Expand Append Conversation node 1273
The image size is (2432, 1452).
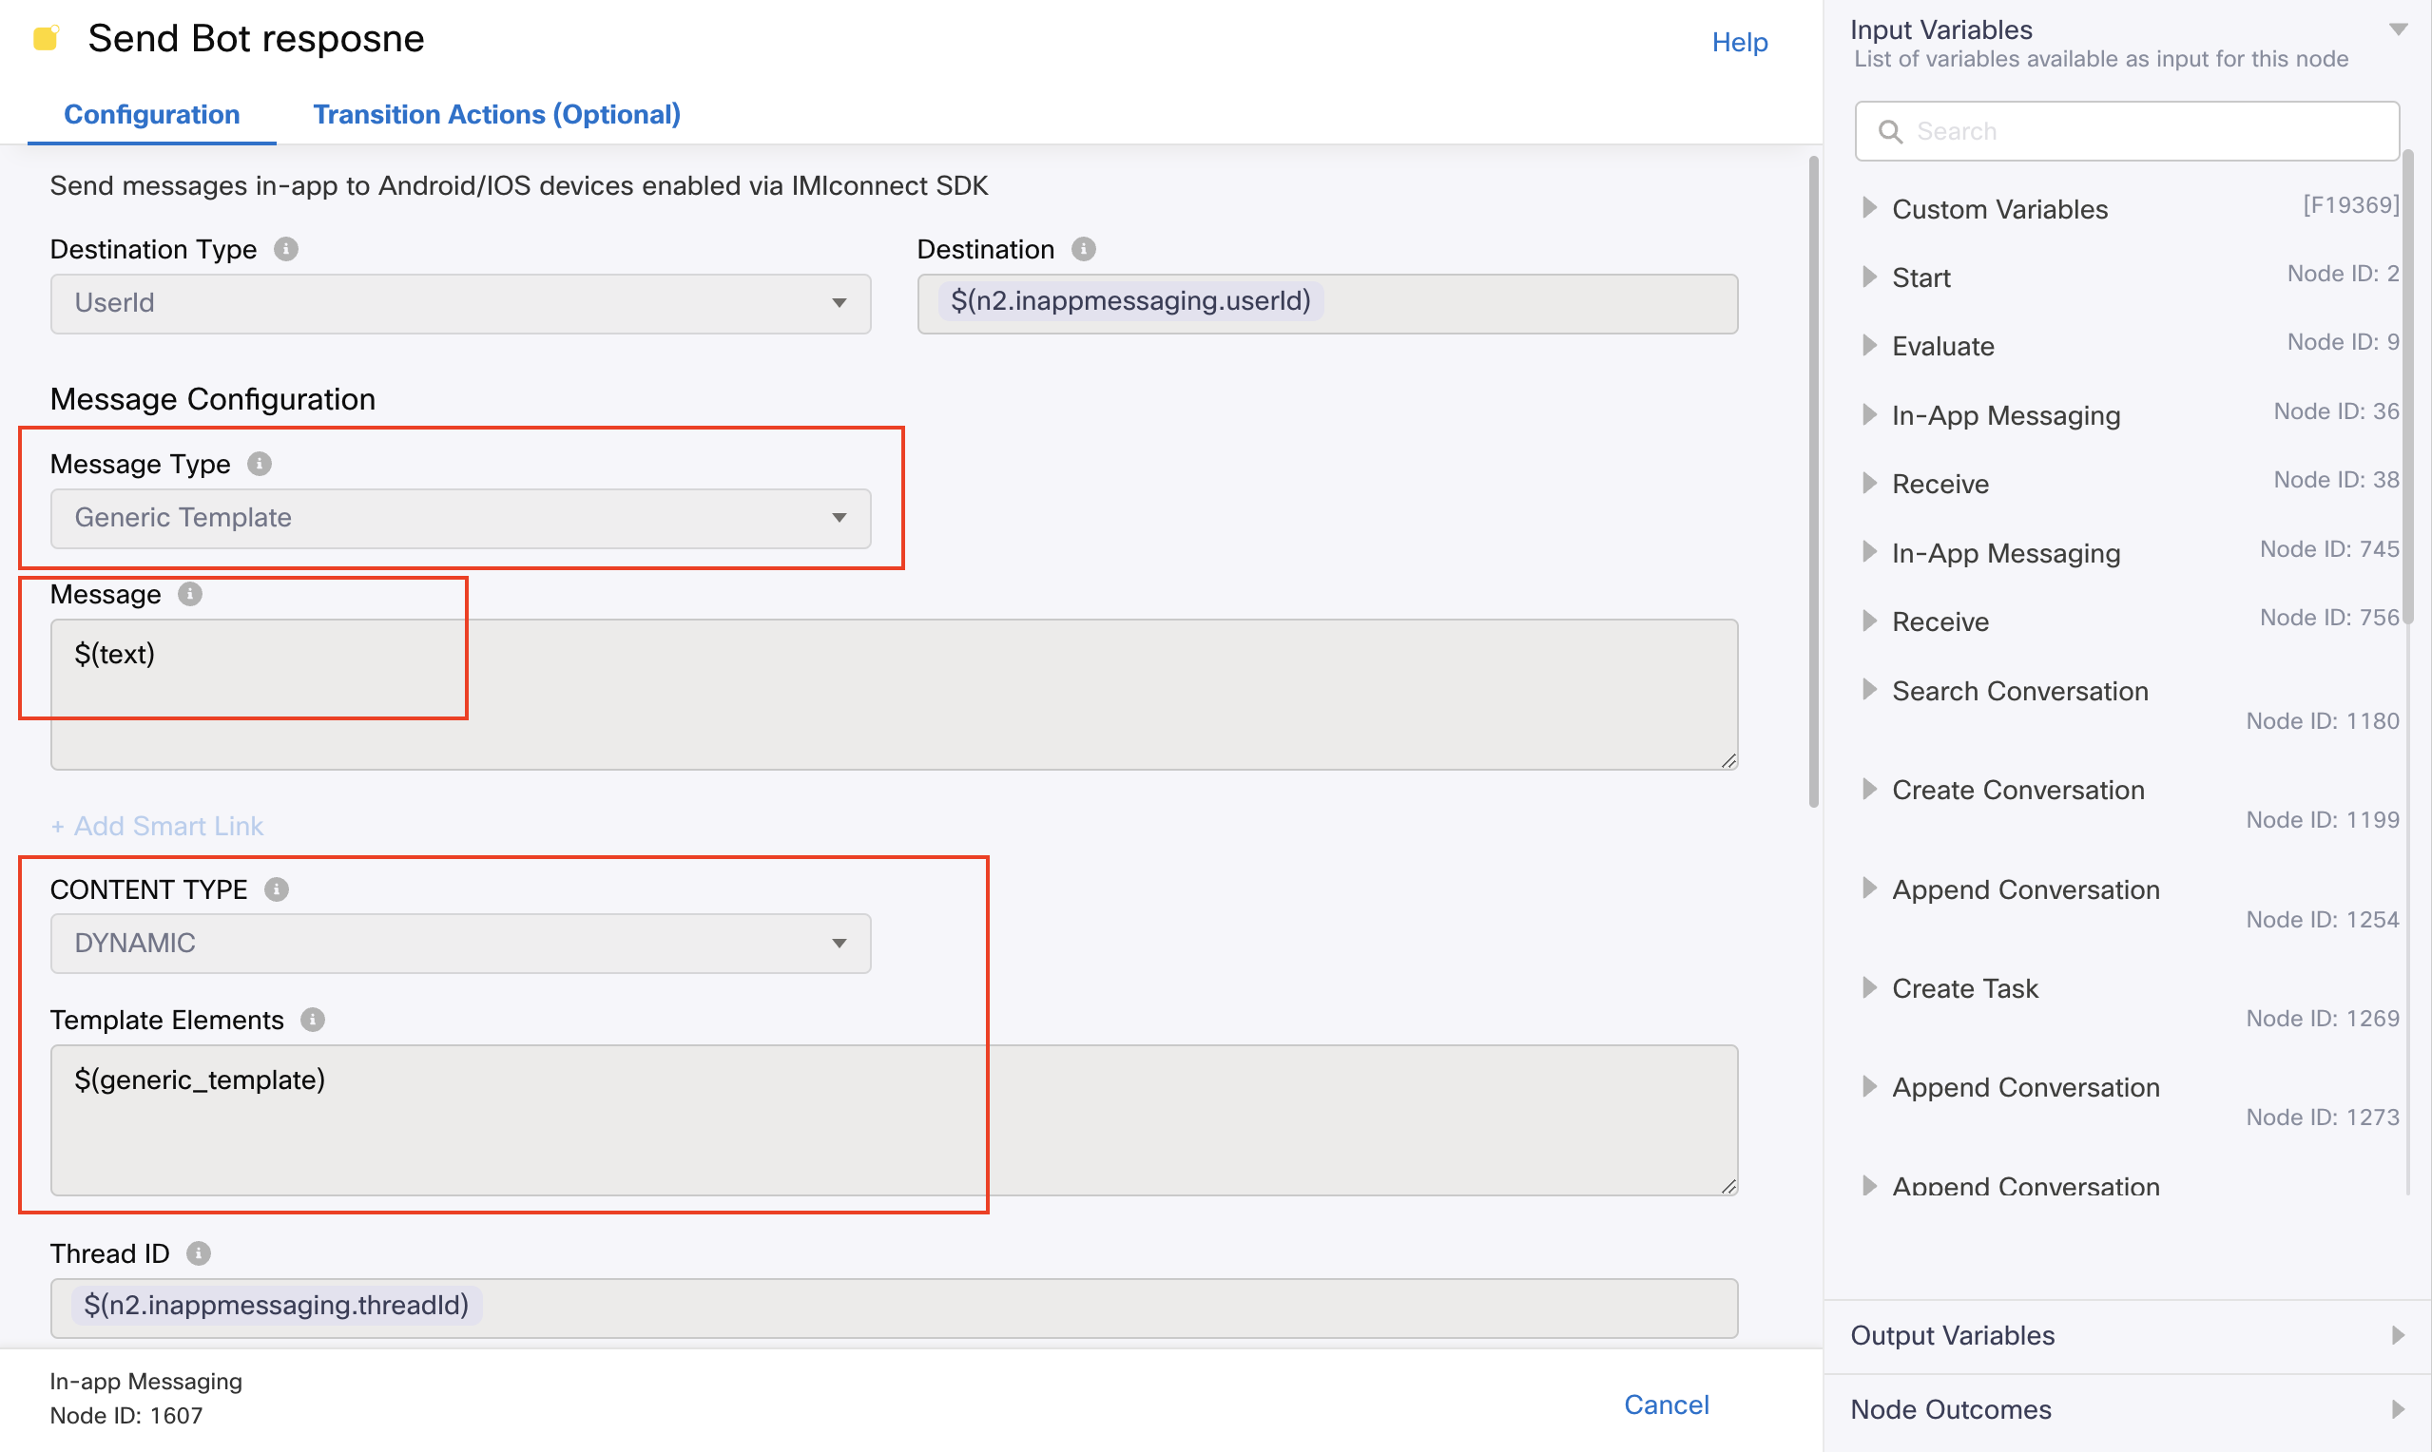1869,1087
